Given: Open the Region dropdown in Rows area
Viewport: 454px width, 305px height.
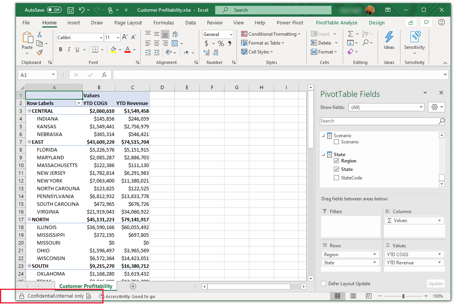Looking at the screenshot, I should pyautogui.click(x=375, y=254).
